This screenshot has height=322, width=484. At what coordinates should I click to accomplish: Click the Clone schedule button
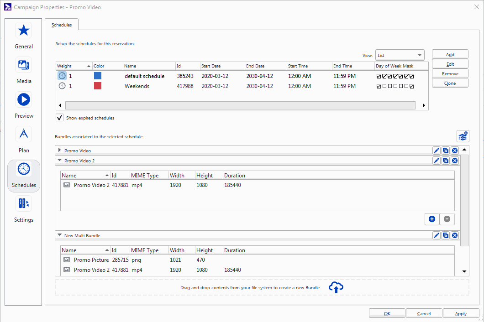point(450,83)
